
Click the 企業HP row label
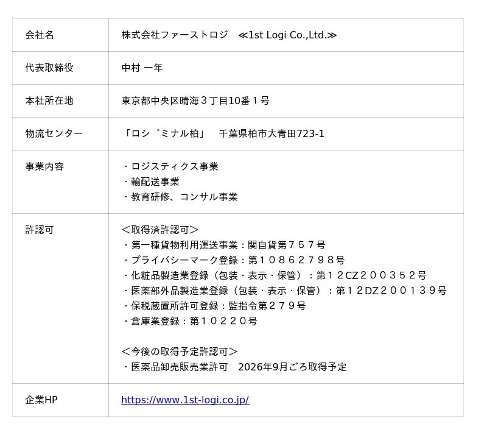pos(41,400)
